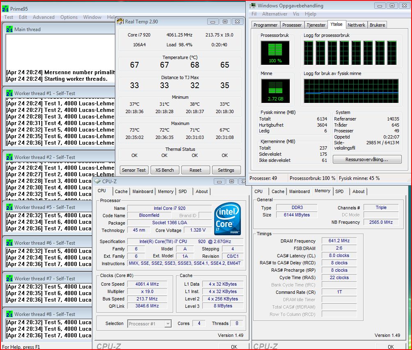Click the Maximum 73°C temperature reading
The width and height of the screenshot is (412, 350).
(135, 130)
